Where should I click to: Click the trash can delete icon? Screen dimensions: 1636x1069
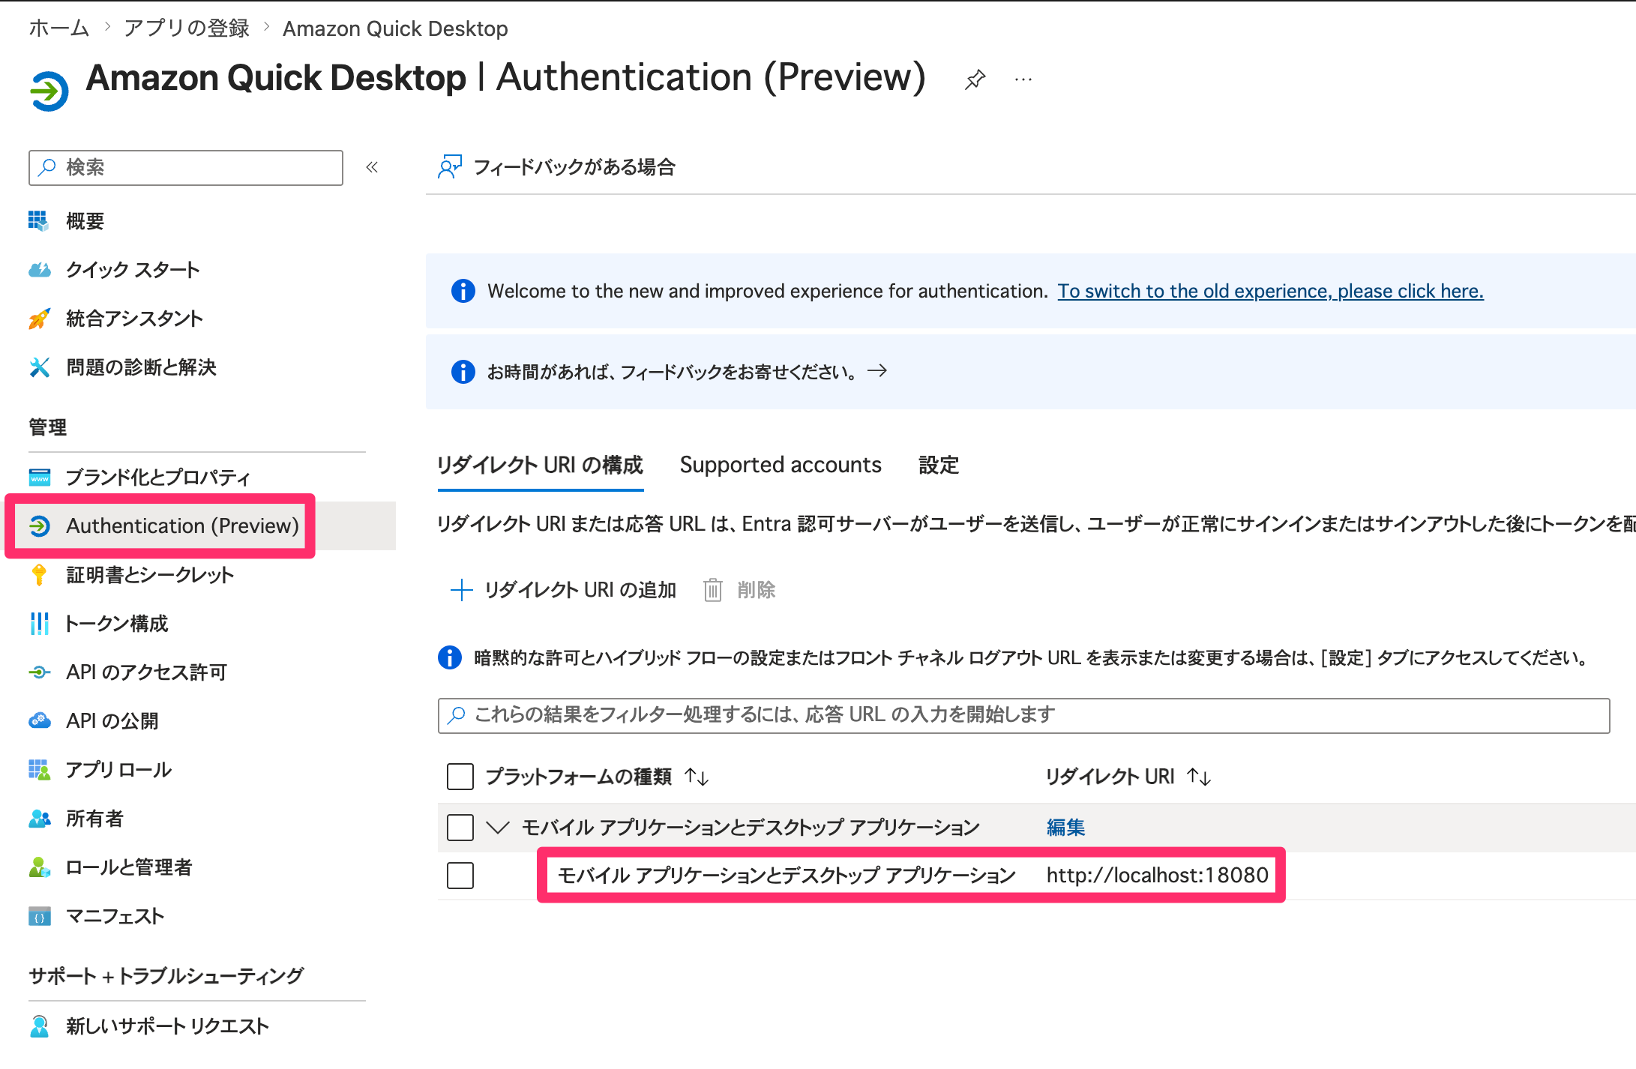click(712, 590)
